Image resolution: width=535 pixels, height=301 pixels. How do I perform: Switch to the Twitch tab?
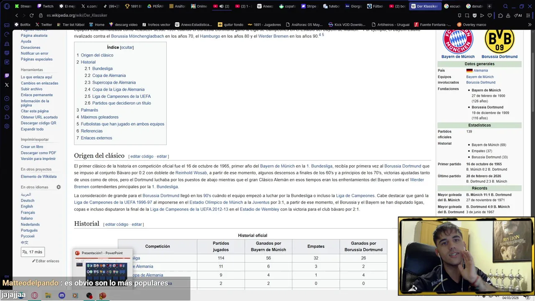click(x=45, y=6)
